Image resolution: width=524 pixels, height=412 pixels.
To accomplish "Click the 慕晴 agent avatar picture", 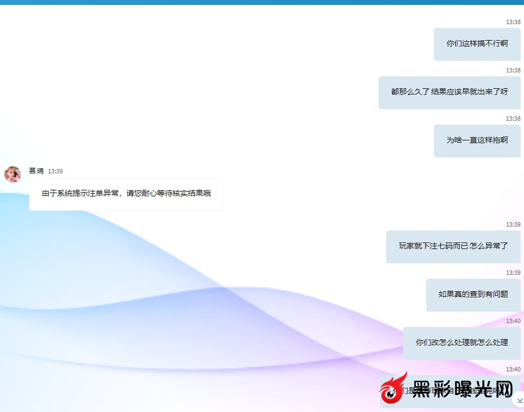I will (13, 174).
